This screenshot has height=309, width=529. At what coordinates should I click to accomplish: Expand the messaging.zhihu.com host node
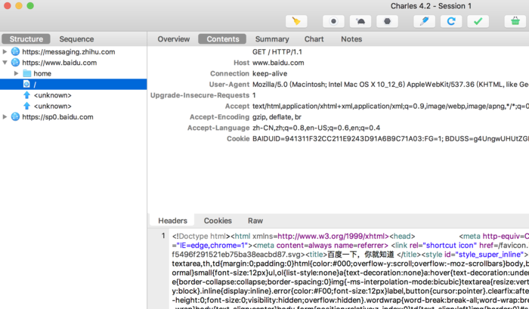coord(5,51)
